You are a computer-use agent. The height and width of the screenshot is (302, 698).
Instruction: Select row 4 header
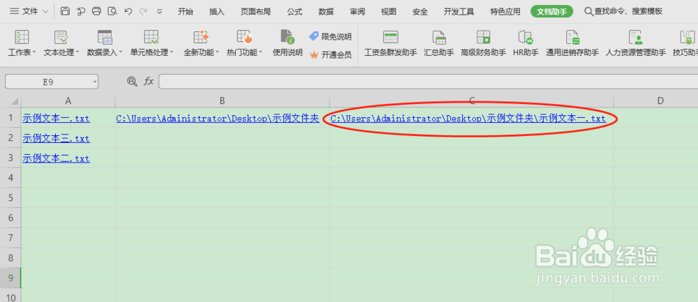pos(10,178)
